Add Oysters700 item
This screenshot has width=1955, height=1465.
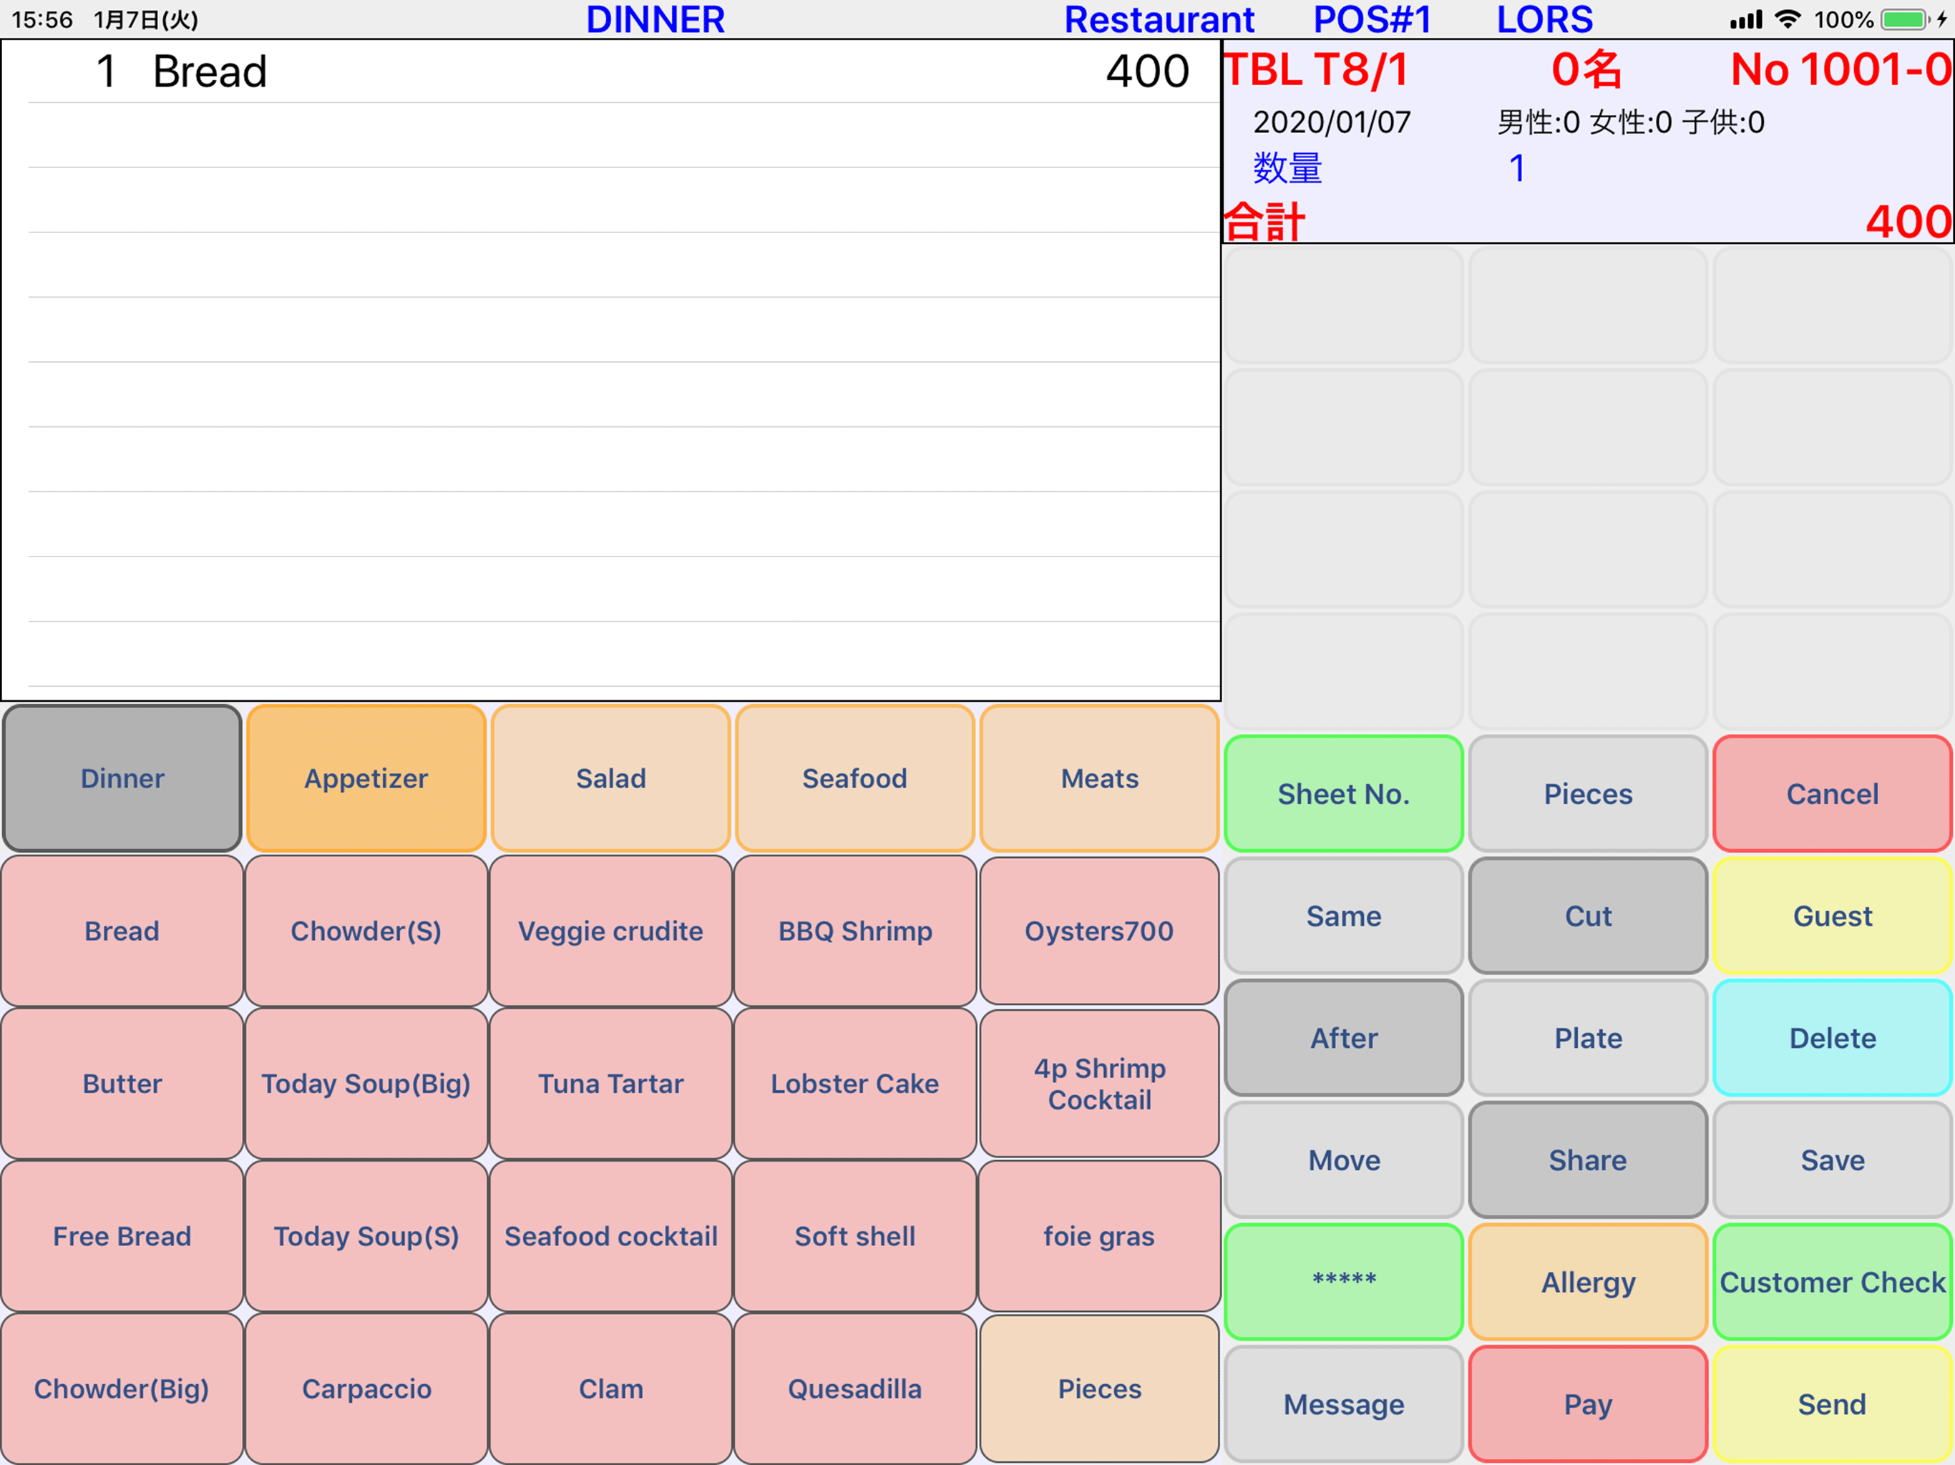1099,931
